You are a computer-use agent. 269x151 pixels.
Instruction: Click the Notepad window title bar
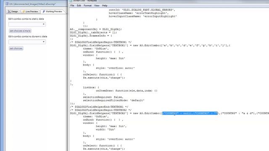(x=169, y=1)
